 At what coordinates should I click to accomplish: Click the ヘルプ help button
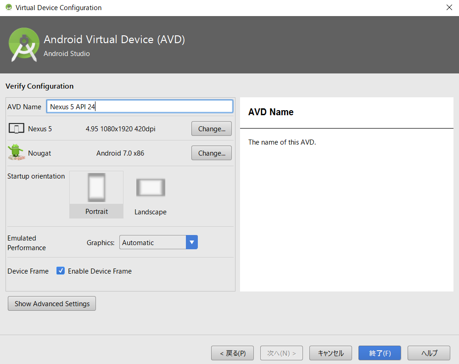429,353
